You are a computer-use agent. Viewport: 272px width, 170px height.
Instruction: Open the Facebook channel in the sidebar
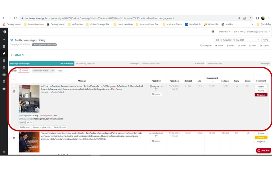tap(4, 46)
